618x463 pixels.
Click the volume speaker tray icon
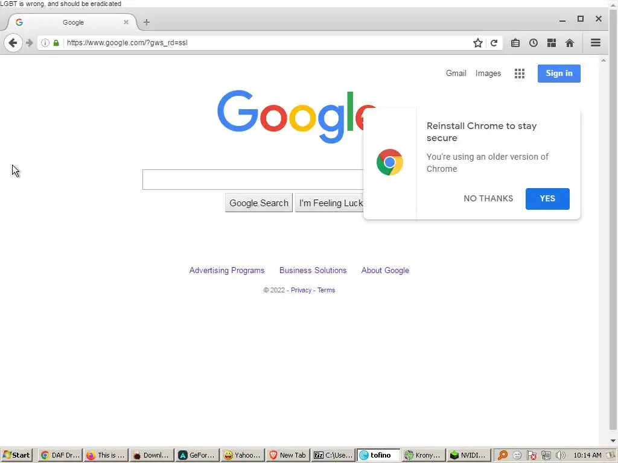[x=560, y=456]
